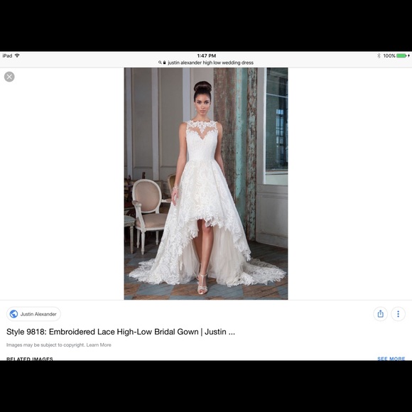The height and width of the screenshot is (412, 412).
Task: Tap the search magnifier icon in address bar
Action: tap(160, 63)
